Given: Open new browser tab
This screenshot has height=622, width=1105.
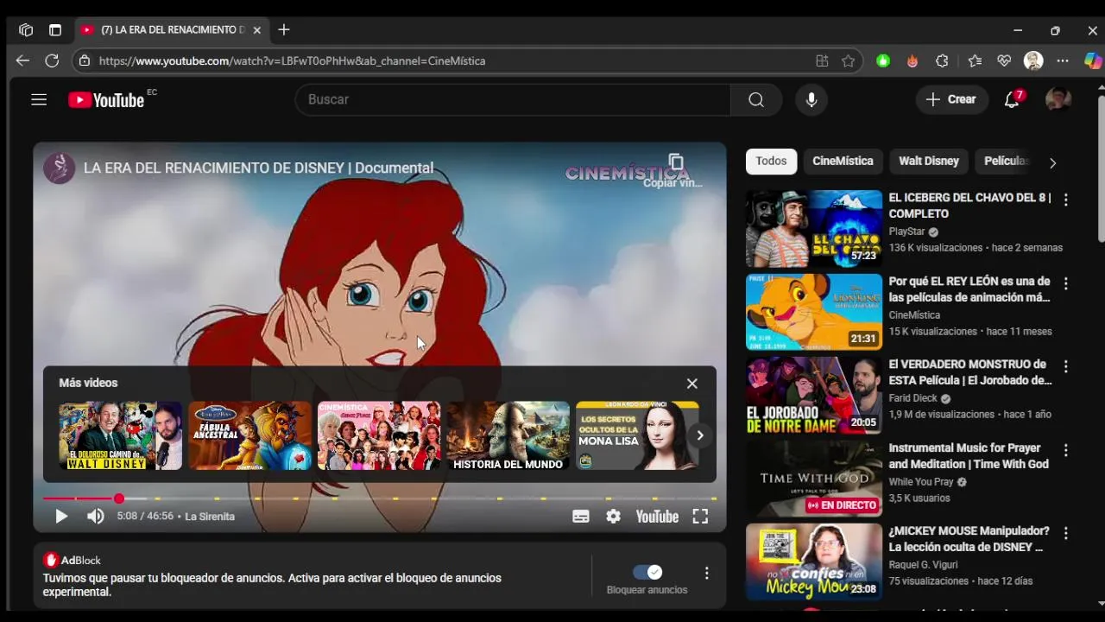Looking at the screenshot, I should [x=284, y=30].
